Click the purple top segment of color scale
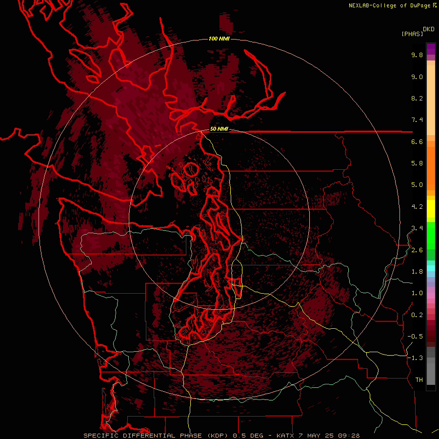 click(431, 49)
